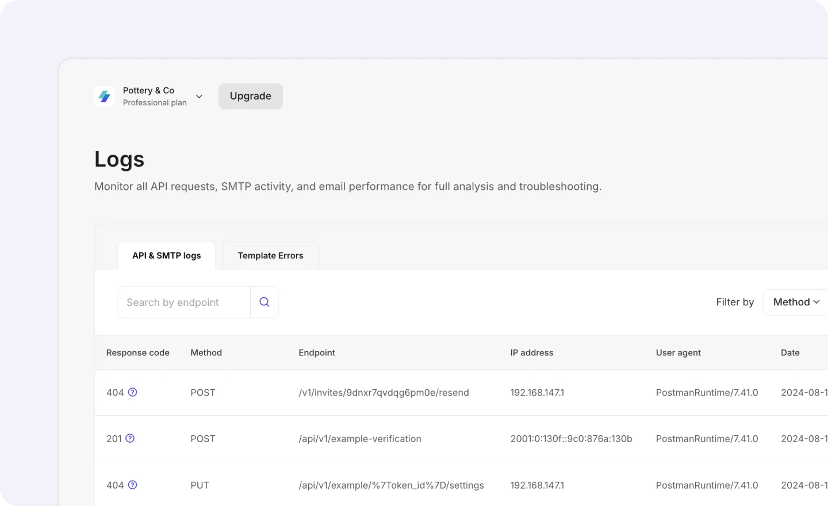This screenshot has height=506, width=828.
Task: Select the API & SMTP logs tab
Action: pyautogui.click(x=167, y=256)
